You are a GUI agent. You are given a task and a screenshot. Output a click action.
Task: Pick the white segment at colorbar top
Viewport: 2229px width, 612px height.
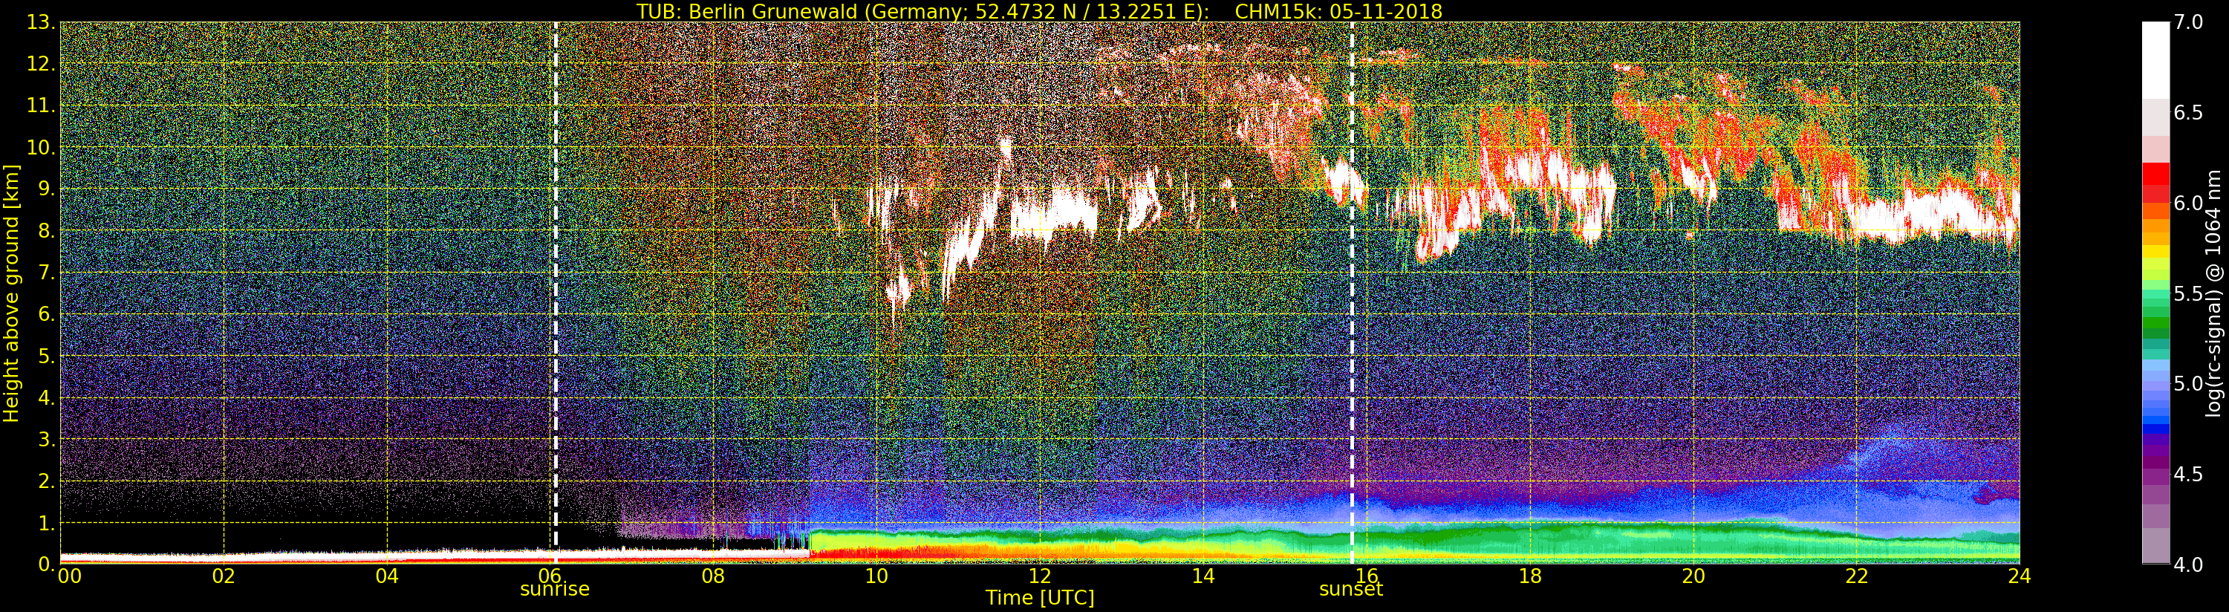pos(2155,61)
